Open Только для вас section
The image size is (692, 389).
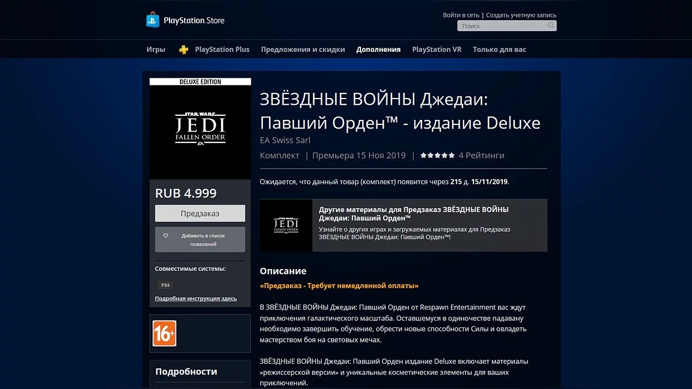[499, 50]
